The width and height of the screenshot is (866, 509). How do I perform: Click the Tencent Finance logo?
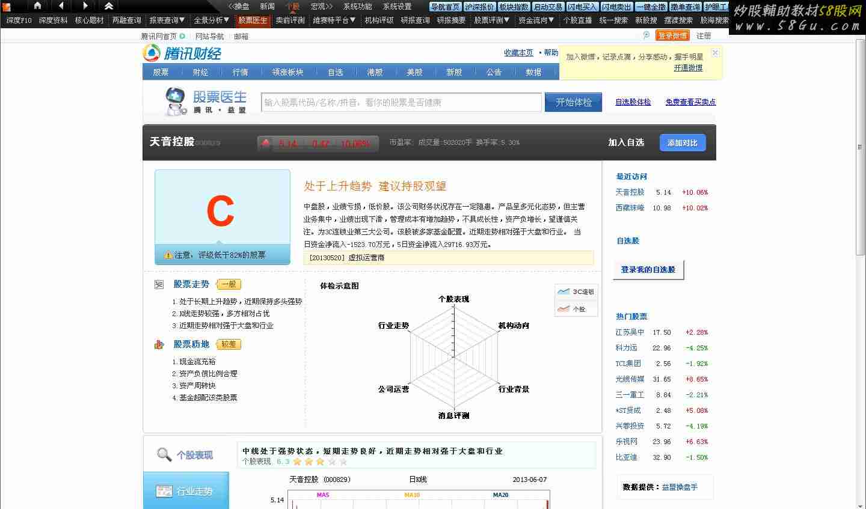tap(182, 53)
